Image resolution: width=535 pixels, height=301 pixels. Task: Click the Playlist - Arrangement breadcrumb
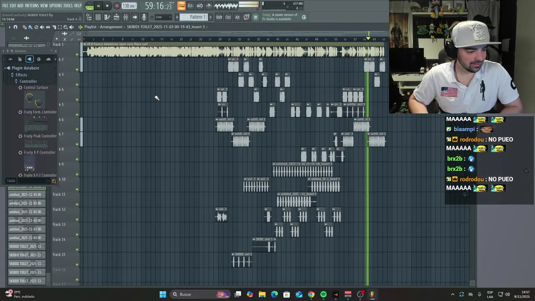(x=103, y=27)
